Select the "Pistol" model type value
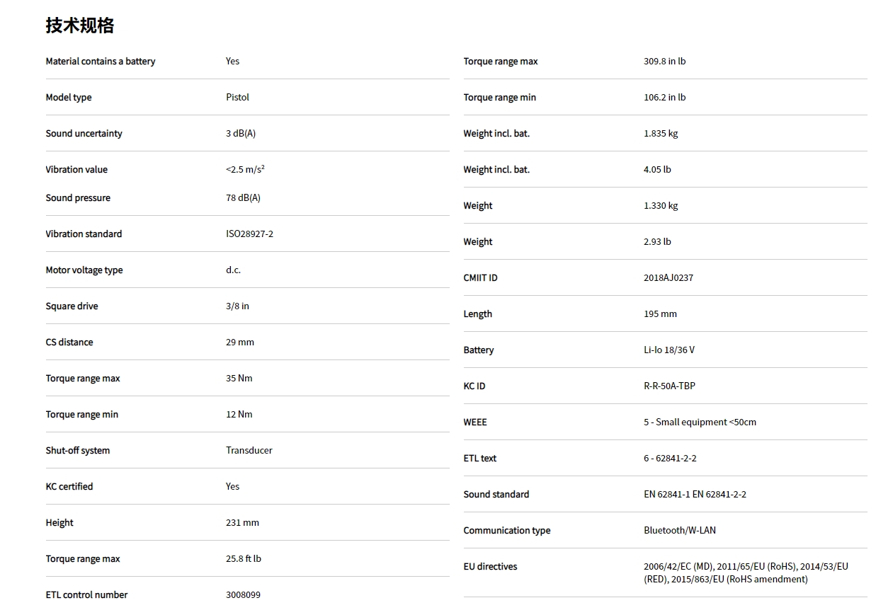Screen dimensions: 893x610 (x=237, y=98)
